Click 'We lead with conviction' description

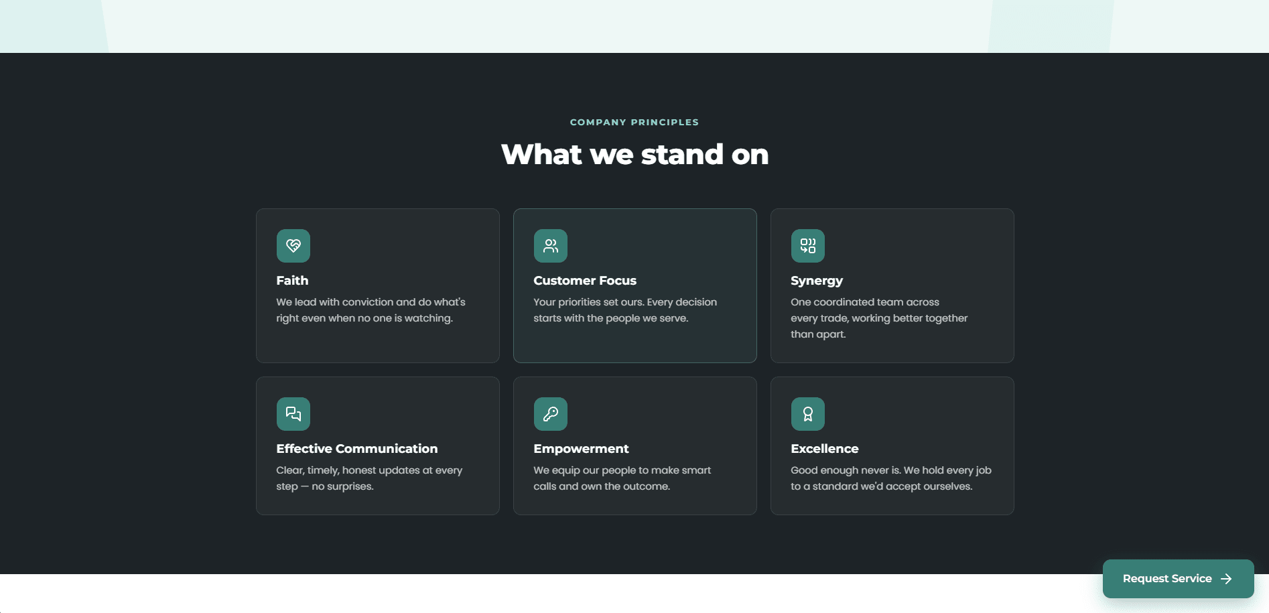371,310
